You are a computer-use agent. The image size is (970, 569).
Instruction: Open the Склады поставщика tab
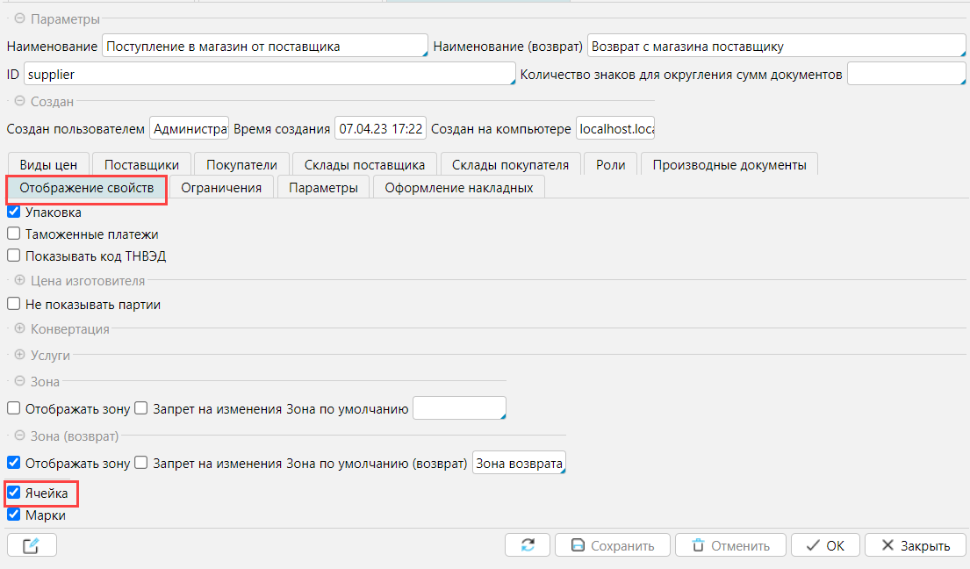point(364,165)
